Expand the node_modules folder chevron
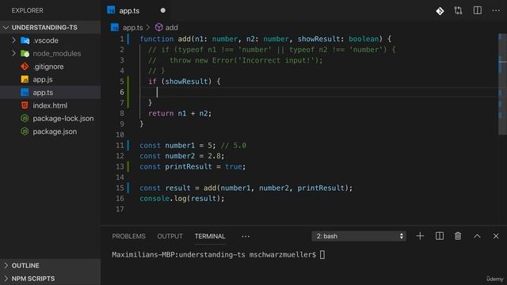Viewport: 507px width, 285px height. [x=13, y=53]
